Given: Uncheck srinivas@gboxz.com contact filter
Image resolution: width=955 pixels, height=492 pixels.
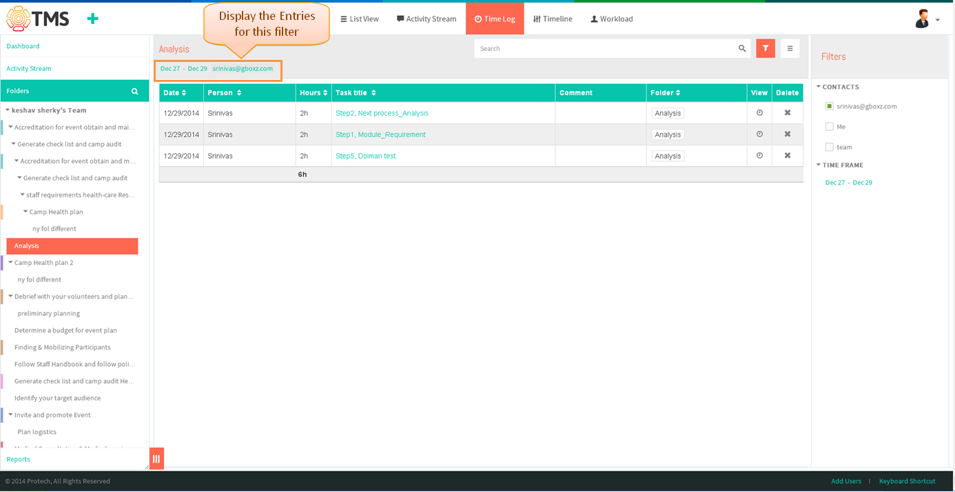Looking at the screenshot, I should click(x=830, y=106).
